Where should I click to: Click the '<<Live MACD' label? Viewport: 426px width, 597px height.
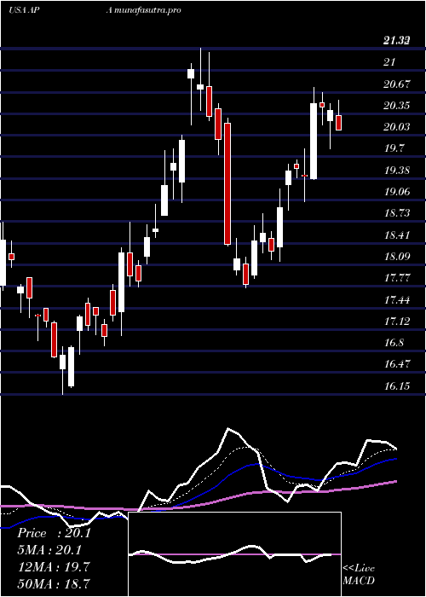(359, 575)
